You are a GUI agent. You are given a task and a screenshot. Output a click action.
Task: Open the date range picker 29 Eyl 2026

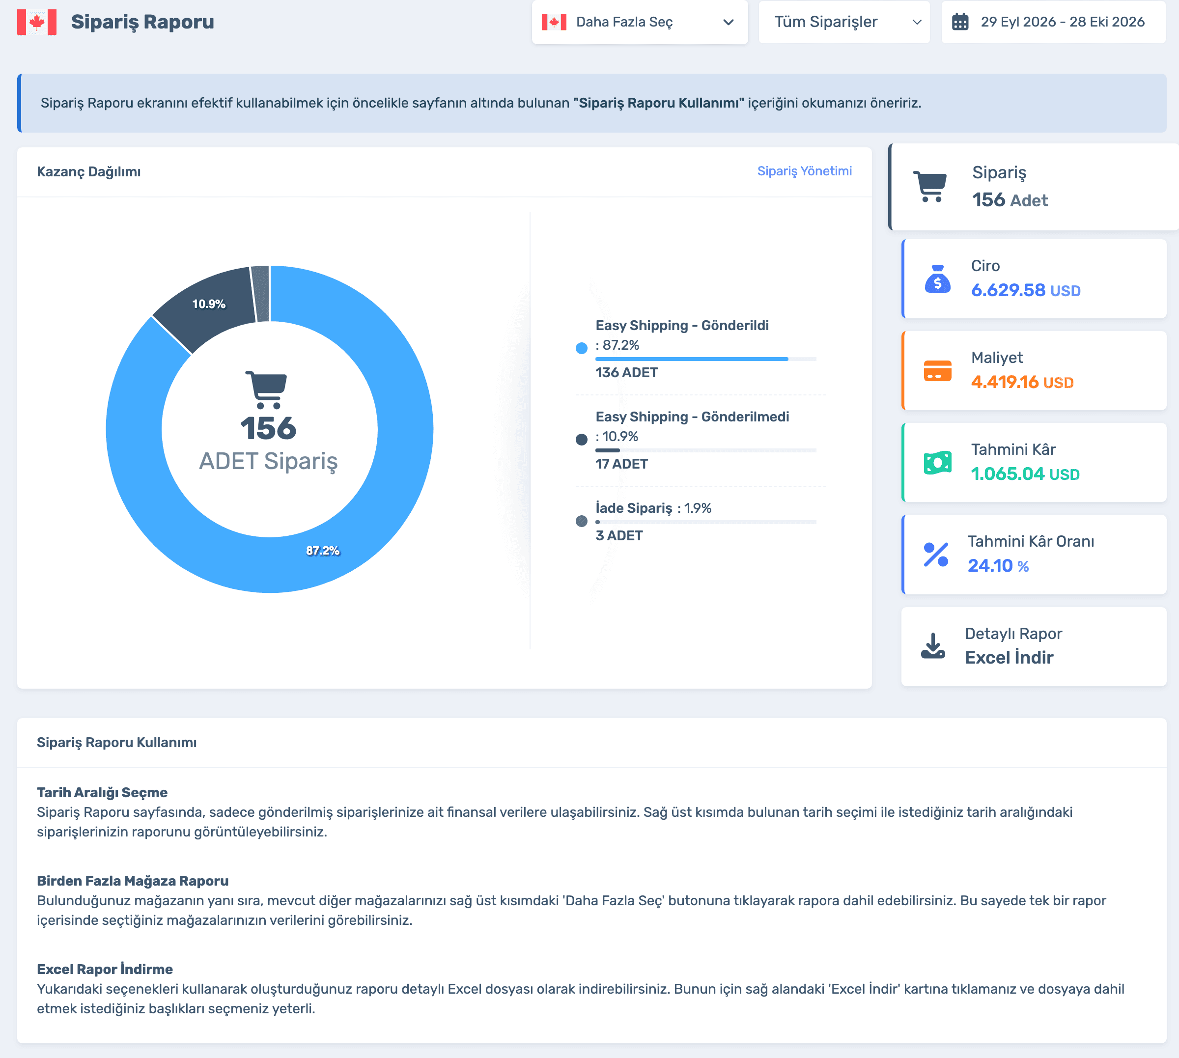pos(1053,22)
